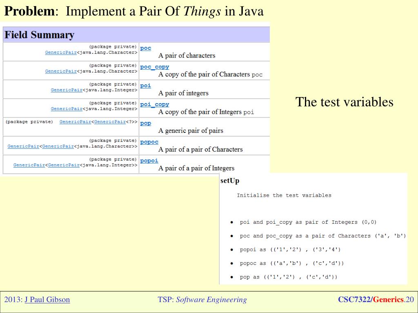Open the pop field link
Screen dimensions: 418x313
(x=146, y=123)
